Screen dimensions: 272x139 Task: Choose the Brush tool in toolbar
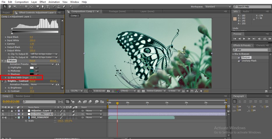[54, 6]
